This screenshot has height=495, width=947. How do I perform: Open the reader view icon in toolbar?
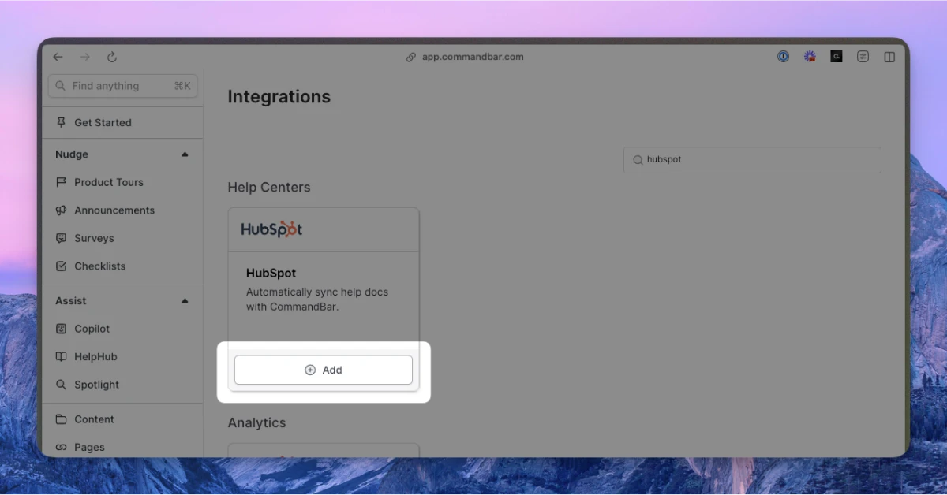pyautogui.click(x=863, y=57)
